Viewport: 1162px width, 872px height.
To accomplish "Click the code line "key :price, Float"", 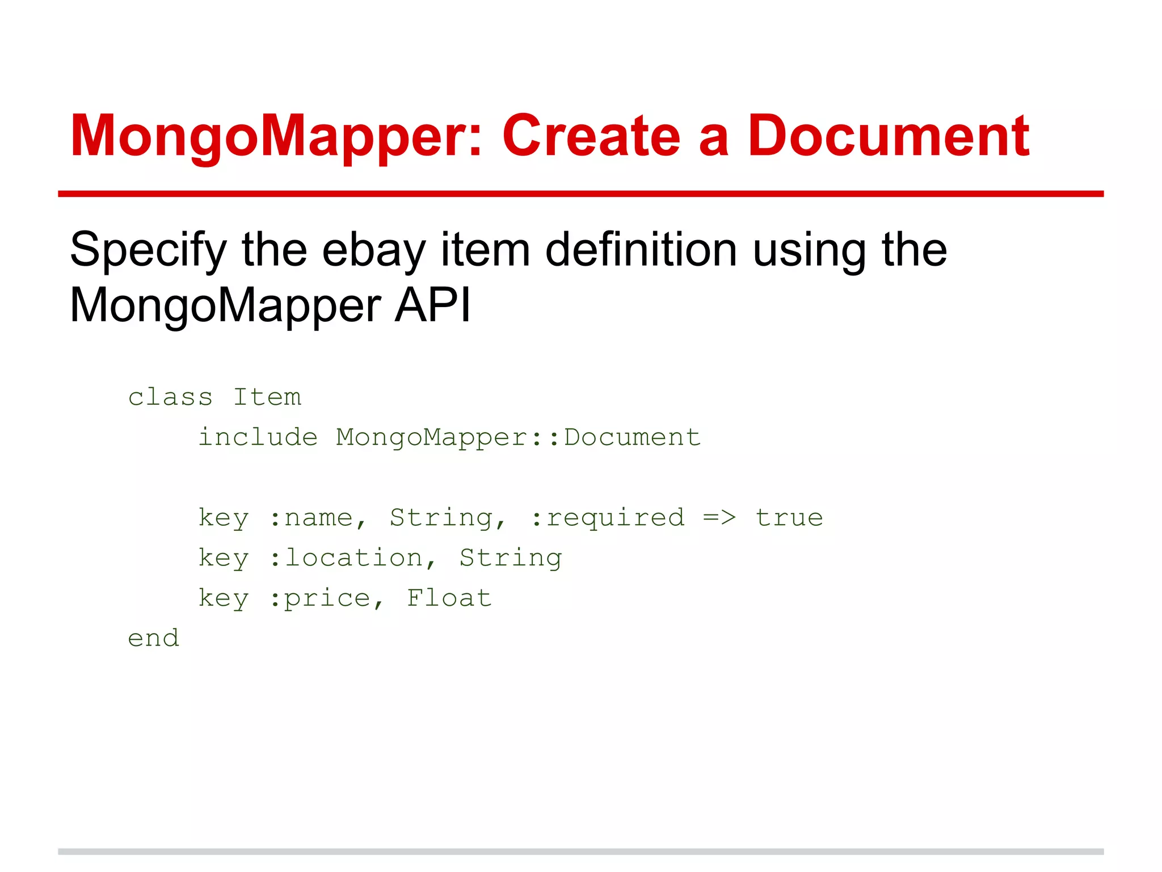I will click(x=344, y=599).
